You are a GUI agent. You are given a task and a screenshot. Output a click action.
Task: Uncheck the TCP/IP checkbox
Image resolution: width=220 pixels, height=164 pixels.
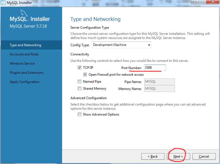79,68
